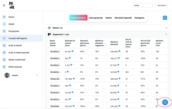Click the Match passati icon
172x109 pixels.
pyautogui.click(x=4, y=67)
